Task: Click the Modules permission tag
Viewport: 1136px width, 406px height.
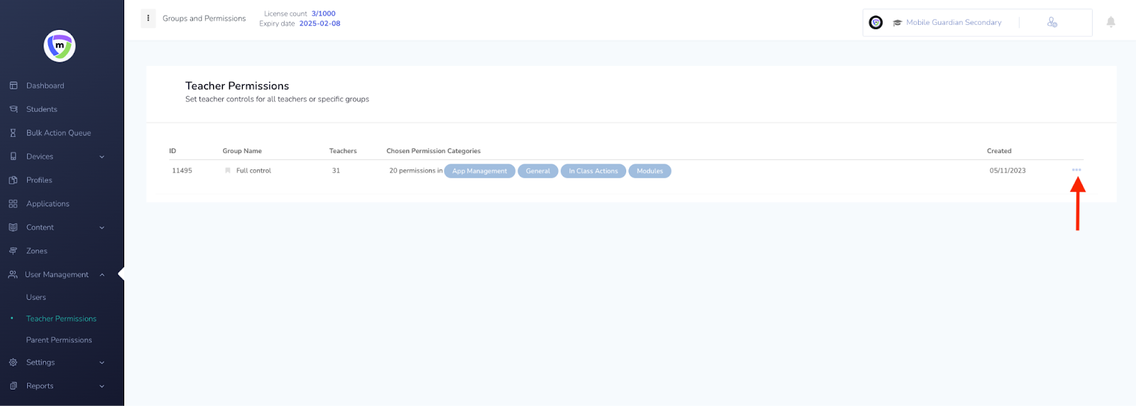Action: [650, 171]
